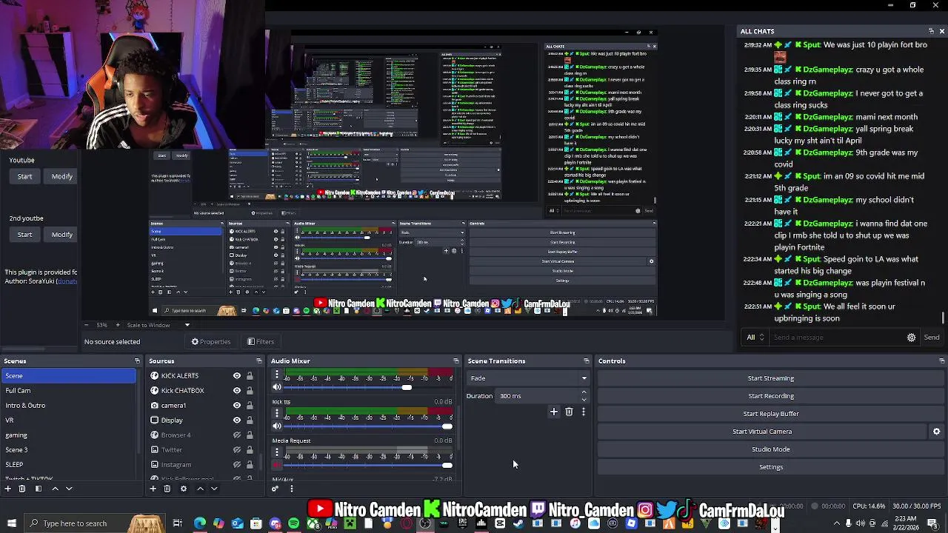Click Start Replay Buffer
Viewport: 948px width, 533px height.
coord(770,414)
